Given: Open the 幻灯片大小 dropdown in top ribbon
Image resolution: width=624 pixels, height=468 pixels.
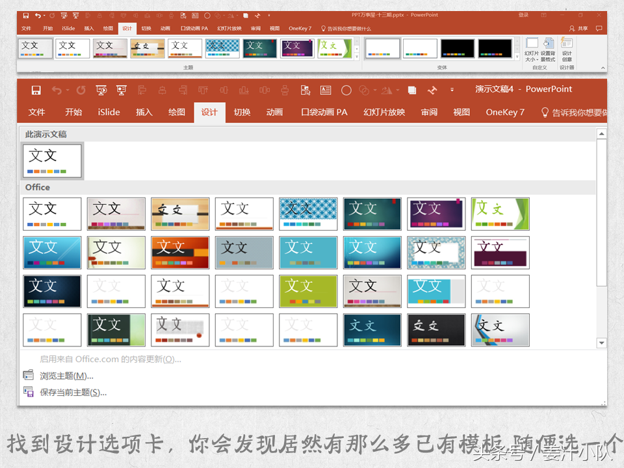Looking at the screenshot, I should click(x=532, y=50).
